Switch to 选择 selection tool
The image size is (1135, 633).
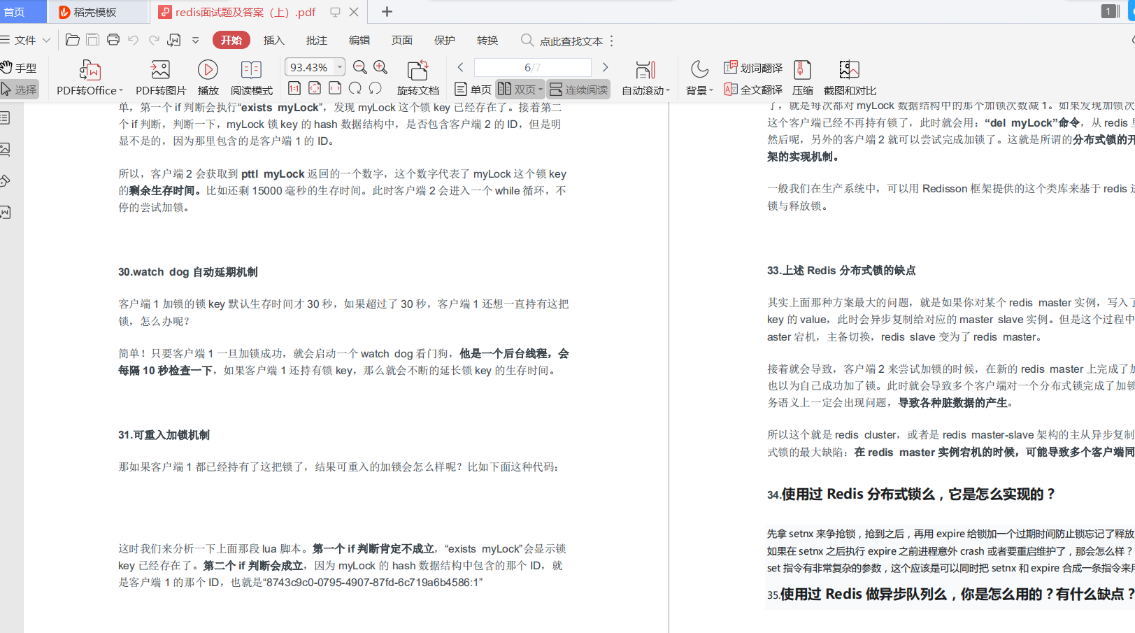[19, 90]
